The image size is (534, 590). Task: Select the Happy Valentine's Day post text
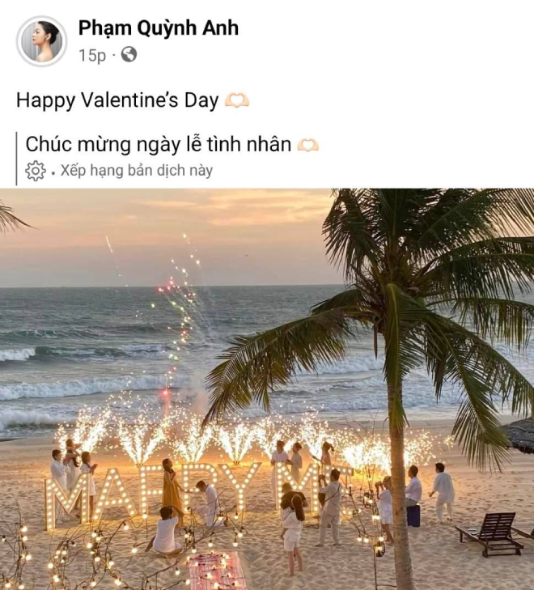coord(117,100)
